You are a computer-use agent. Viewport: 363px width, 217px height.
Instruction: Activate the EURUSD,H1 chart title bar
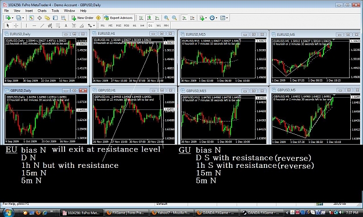coord(133,34)
